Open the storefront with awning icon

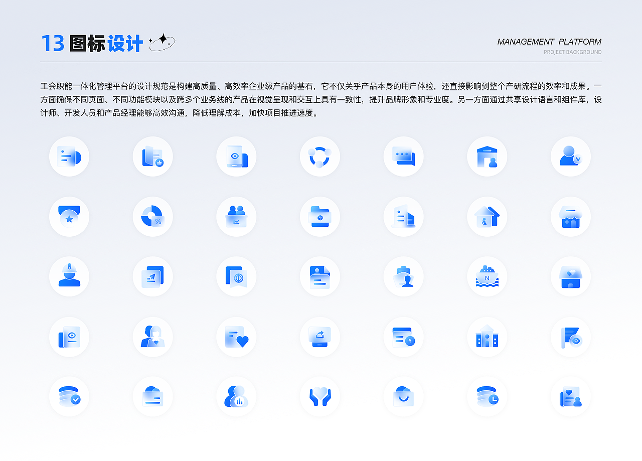571,217
